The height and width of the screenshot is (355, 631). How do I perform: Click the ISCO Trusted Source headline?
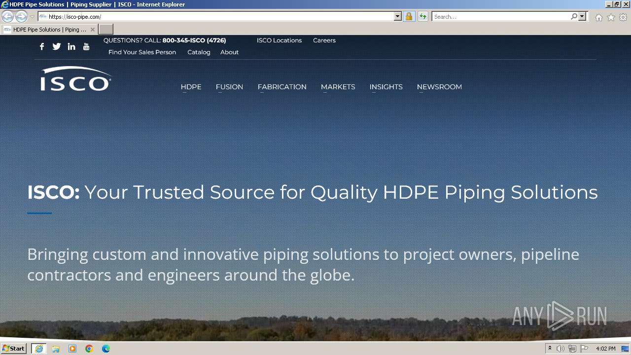click(x=313, y=192)
